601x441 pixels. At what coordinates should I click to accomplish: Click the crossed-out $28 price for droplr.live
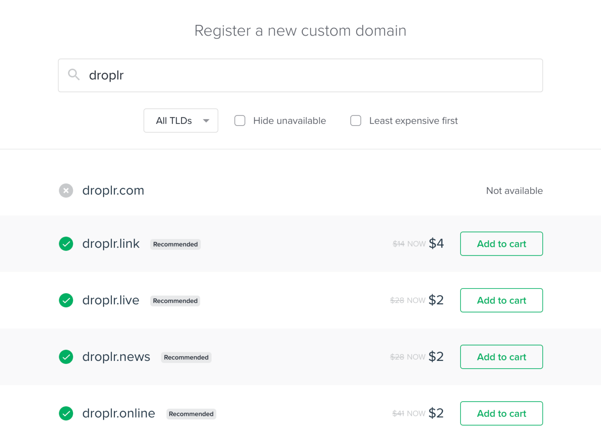[396, 300]
